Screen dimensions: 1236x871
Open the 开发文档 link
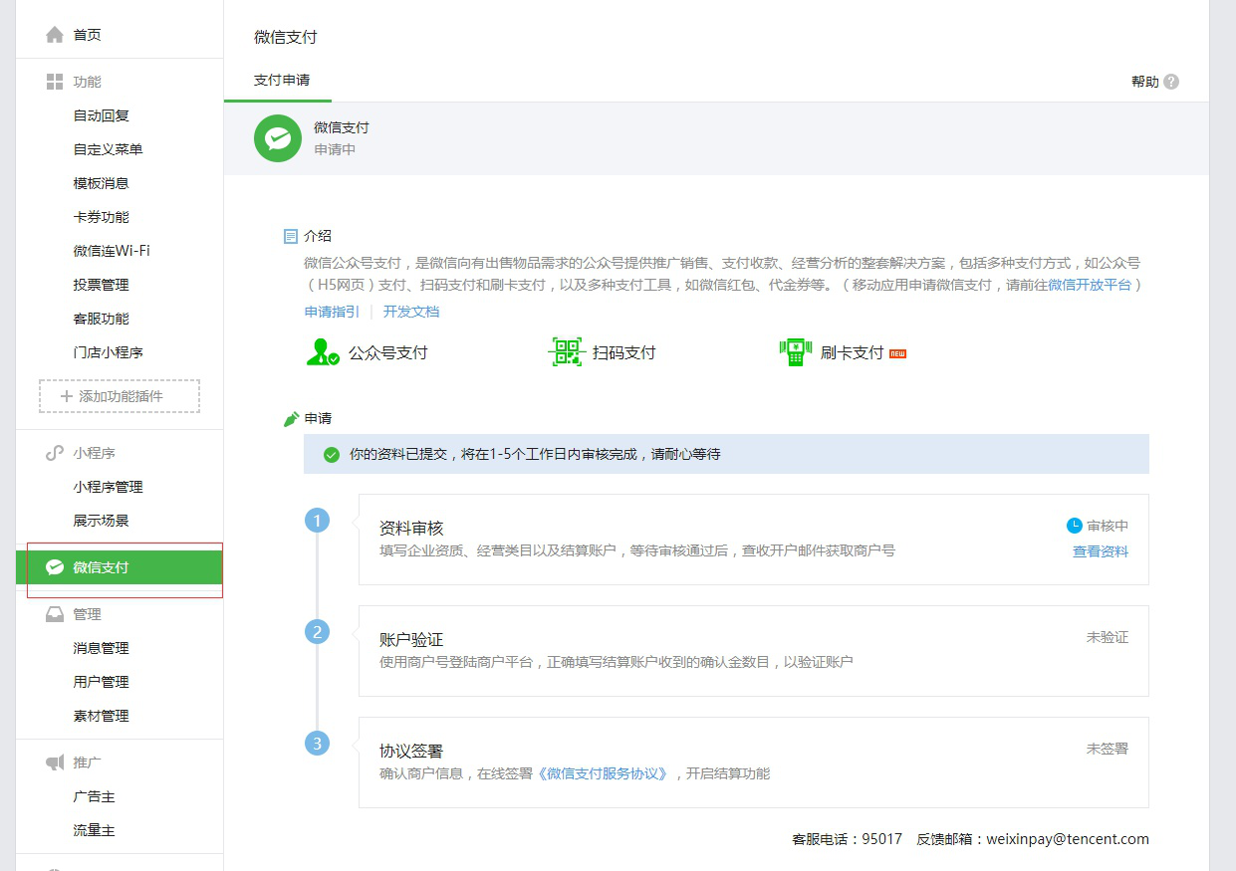411,312
